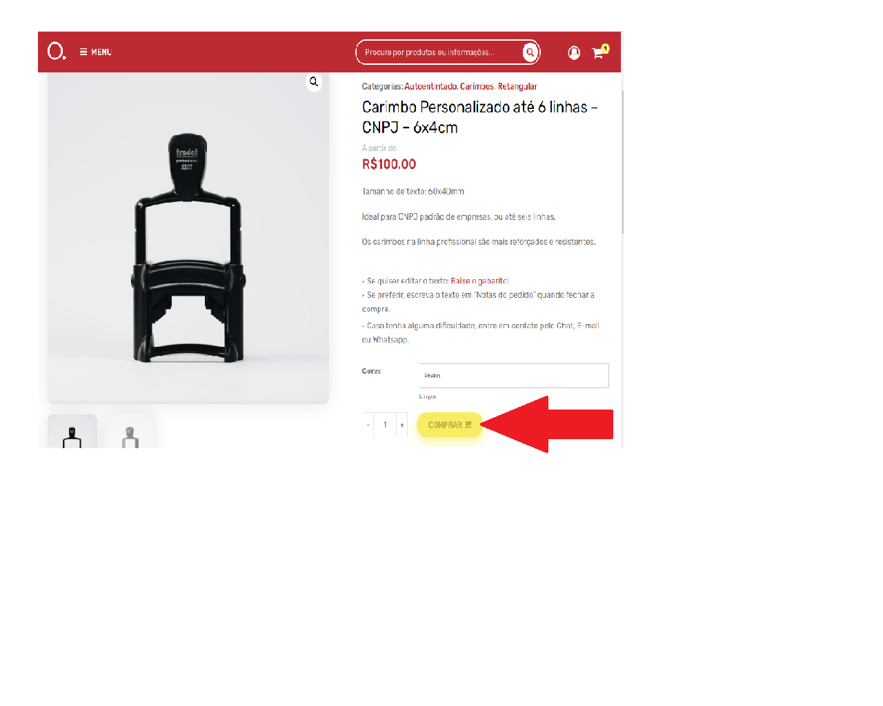Click the site logo in the red header
883x706 pixels.
pyautogui.click(x=57, y=52)
